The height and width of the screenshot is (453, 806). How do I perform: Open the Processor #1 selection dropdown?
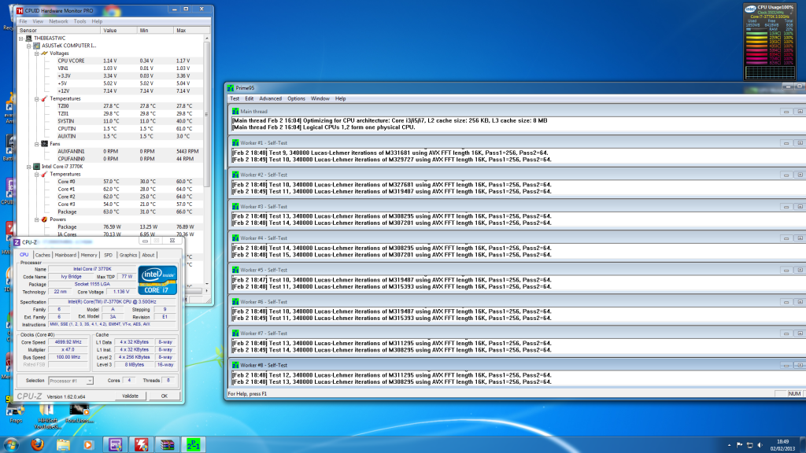click(x=90, y=381)
